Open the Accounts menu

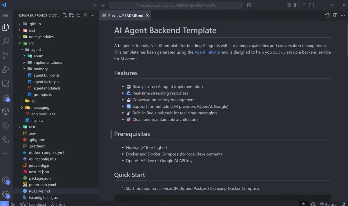point(6,180)
